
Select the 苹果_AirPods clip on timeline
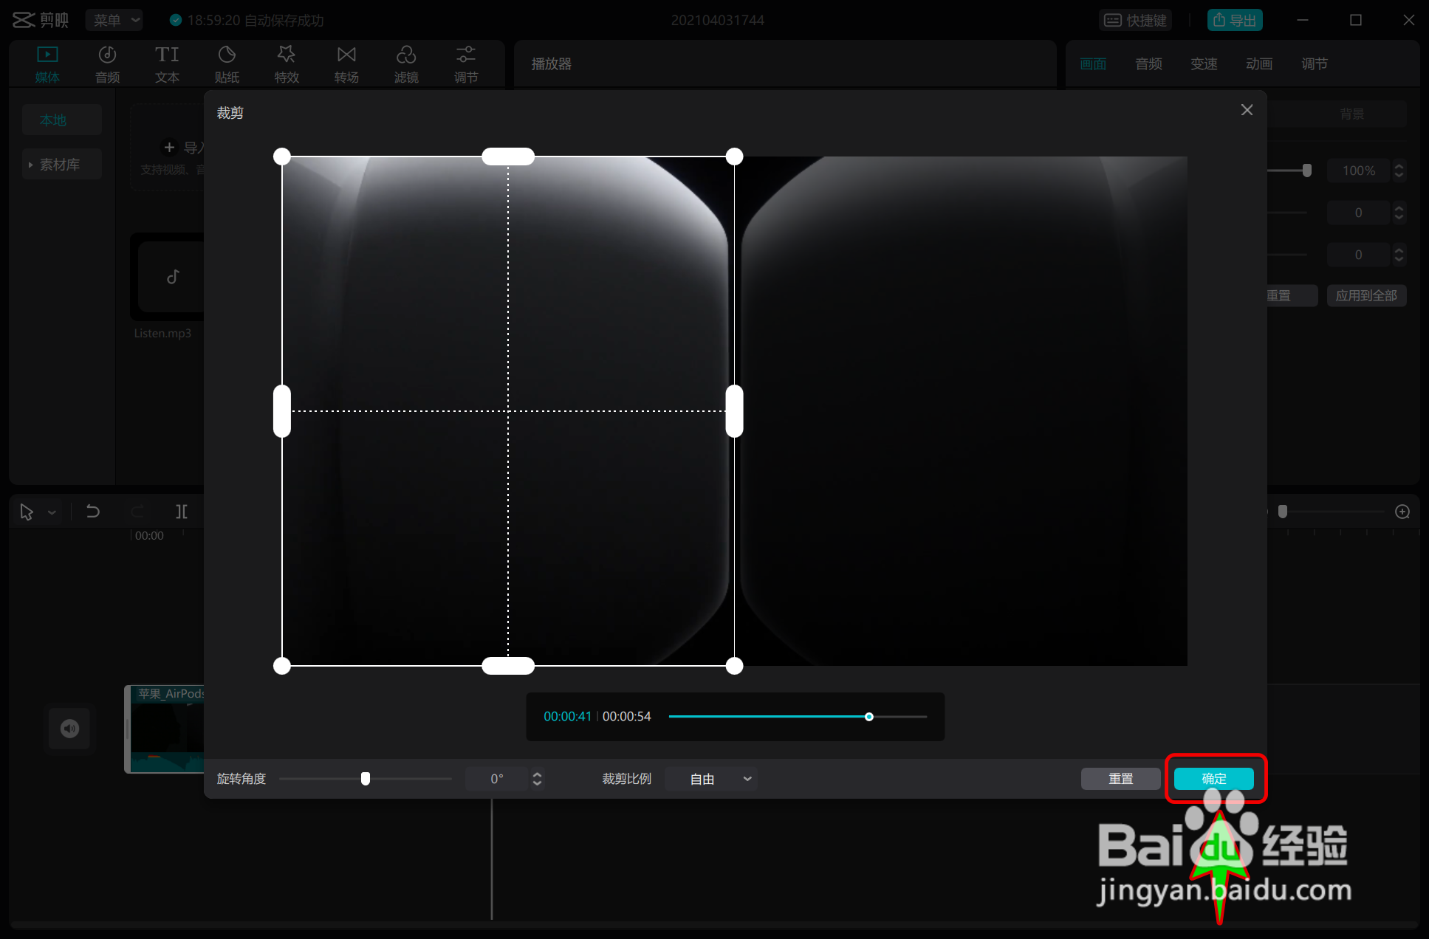tap(165, 729)
